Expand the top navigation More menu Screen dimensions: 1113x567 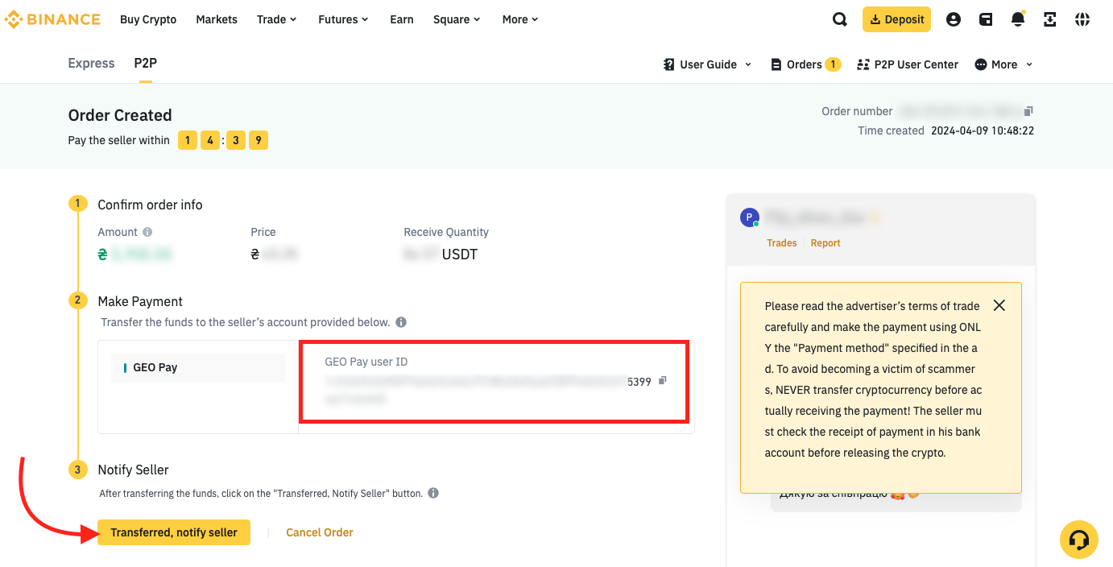pos(521,19)
